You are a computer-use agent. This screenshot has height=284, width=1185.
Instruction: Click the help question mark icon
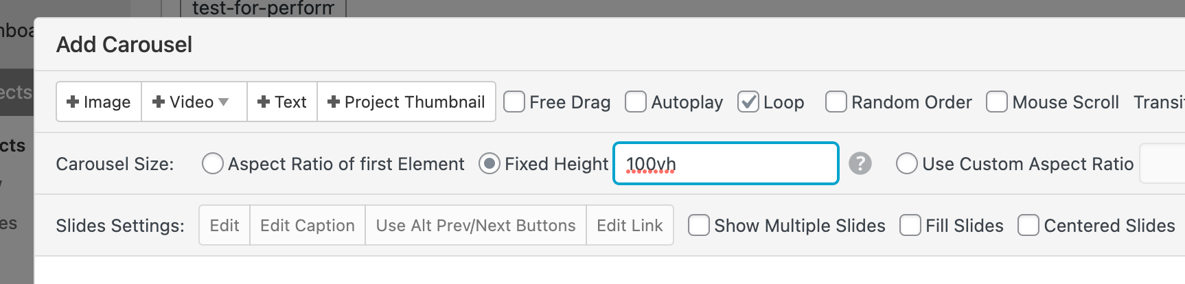click(x=860, y=164)
